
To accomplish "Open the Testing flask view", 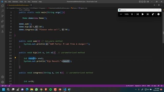I will (x=3, y=31).
